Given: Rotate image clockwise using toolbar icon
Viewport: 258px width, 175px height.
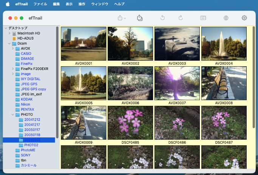Looking at the screenshot, I should click(x=181, y=18).
